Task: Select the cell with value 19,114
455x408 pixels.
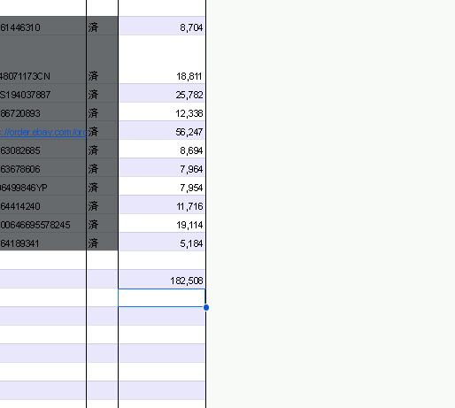Action: coord(162,225)
